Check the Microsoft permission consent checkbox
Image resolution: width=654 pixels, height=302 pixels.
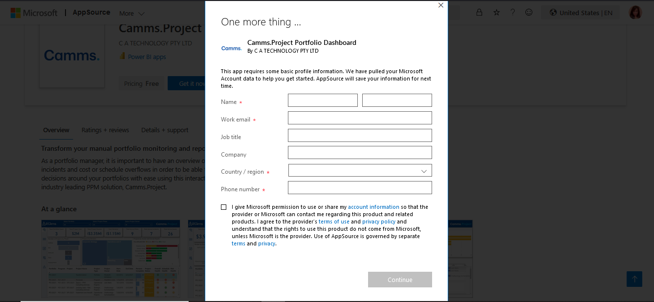(224, 207)
